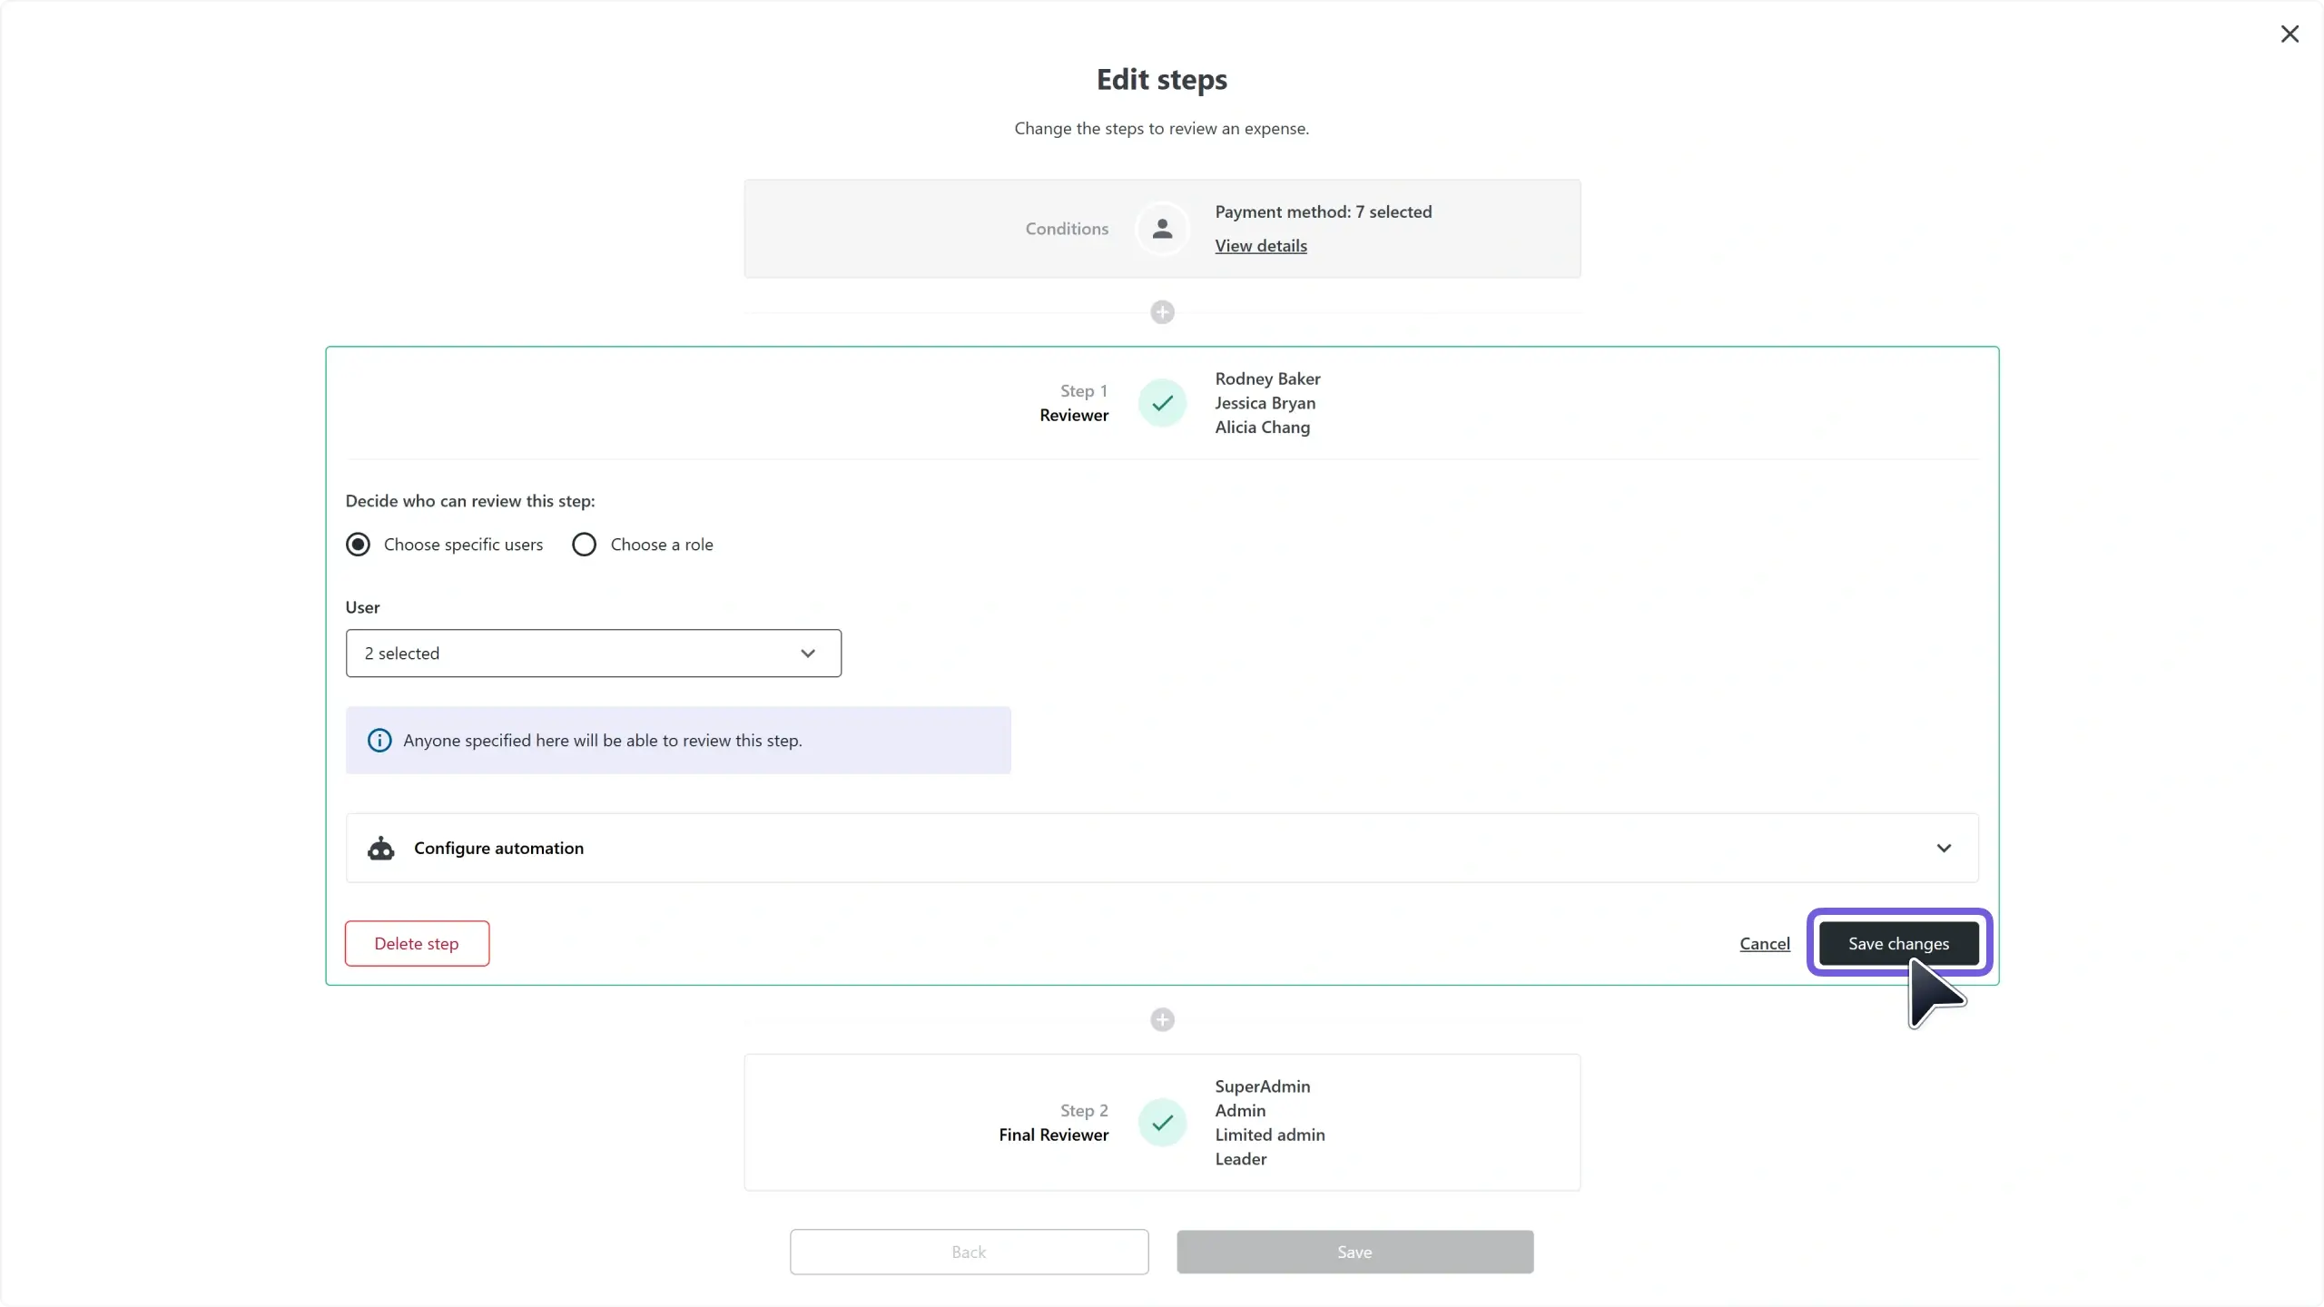2324x1307 pixels.
Task: Click the Conditions person icon
Action: (1162, 229)
